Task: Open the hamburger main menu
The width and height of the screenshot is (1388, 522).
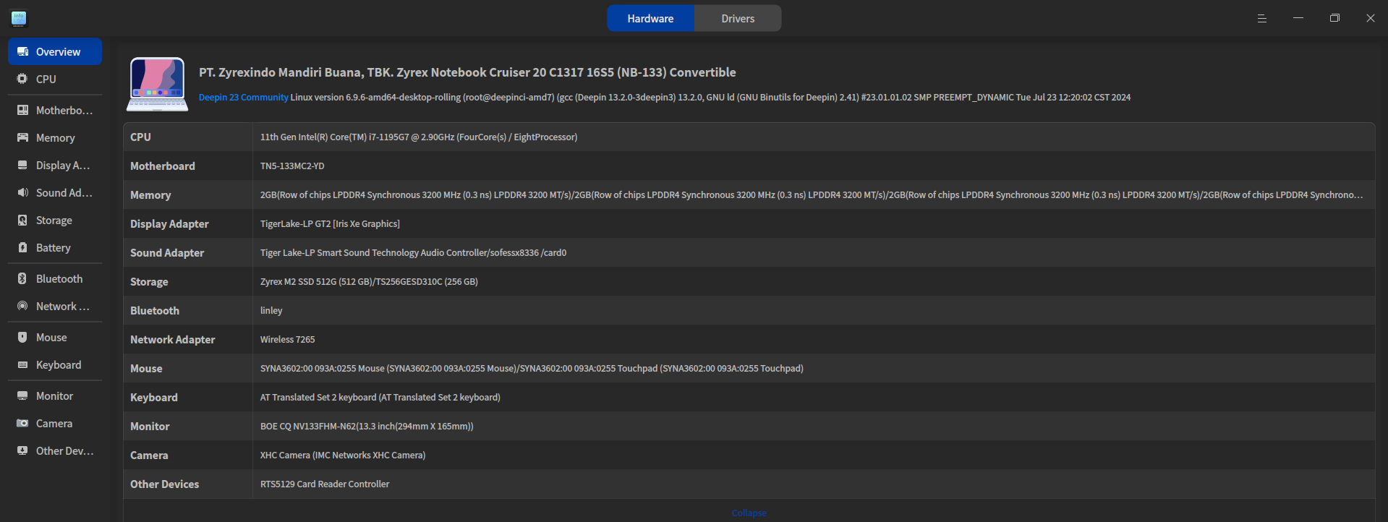Action: coord(1262,18)
